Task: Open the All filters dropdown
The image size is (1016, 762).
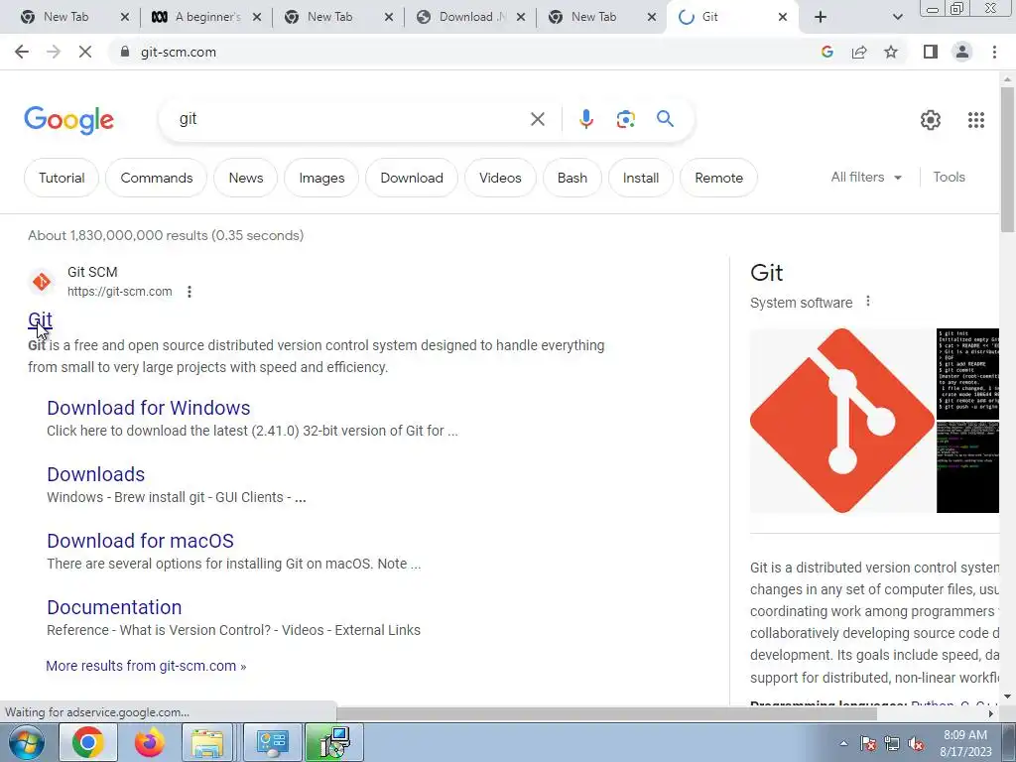Action: coord(866,177)
